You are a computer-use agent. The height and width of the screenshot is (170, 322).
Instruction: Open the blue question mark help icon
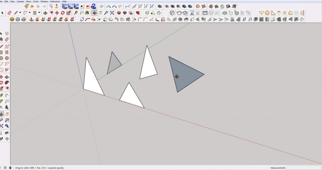tap(94, 6)
